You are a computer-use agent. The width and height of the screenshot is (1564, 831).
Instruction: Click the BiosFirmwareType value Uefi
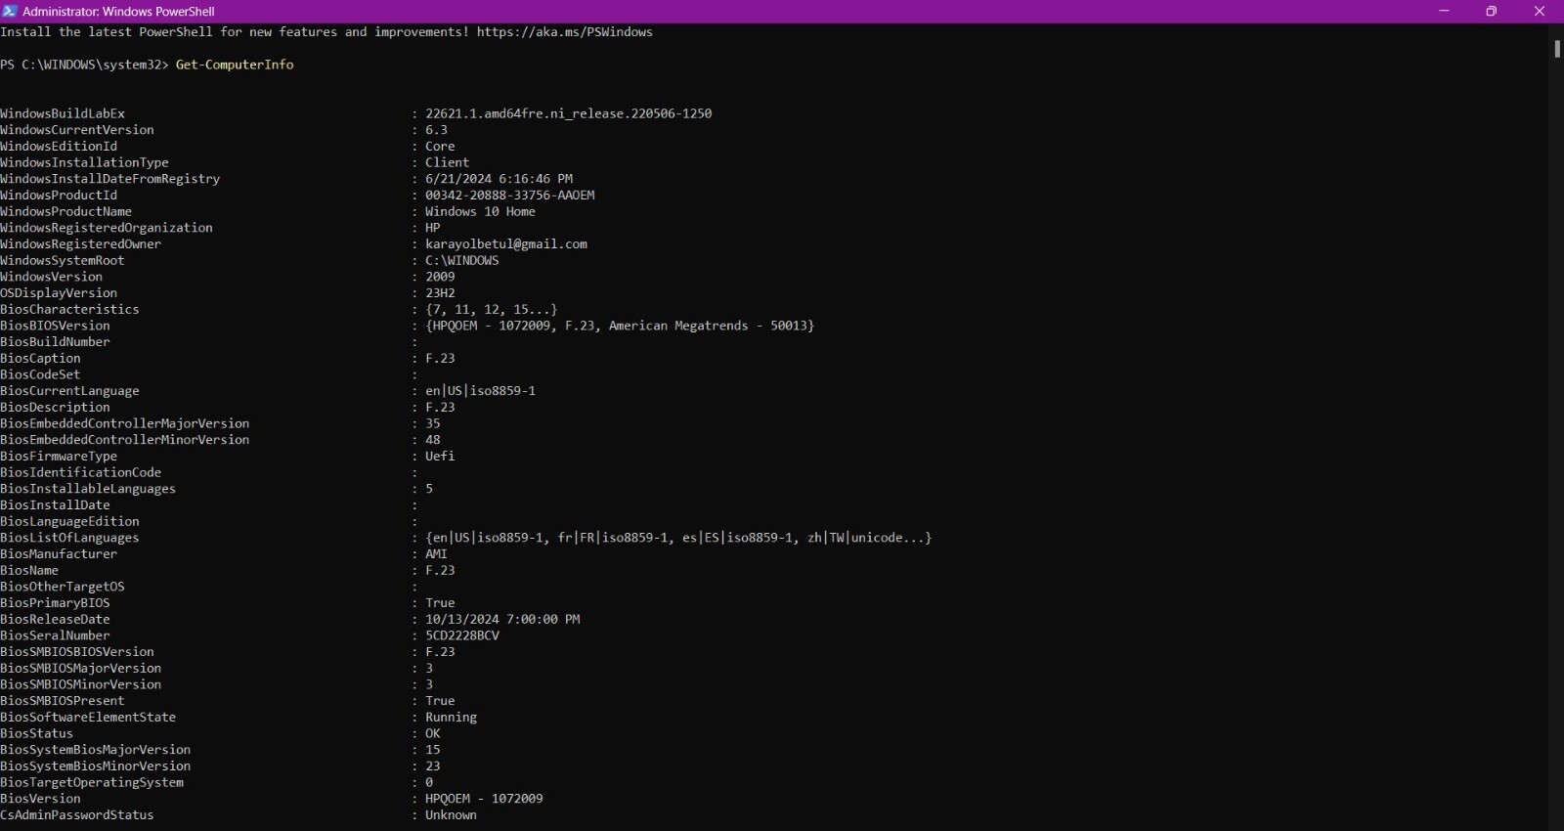(440, 456)
